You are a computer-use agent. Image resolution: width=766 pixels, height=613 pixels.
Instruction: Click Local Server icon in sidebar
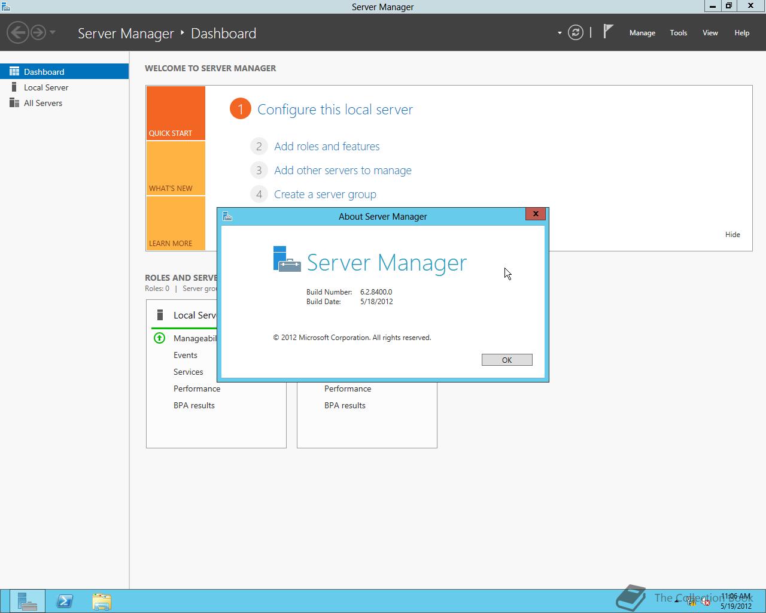click(x=14, y=87)
